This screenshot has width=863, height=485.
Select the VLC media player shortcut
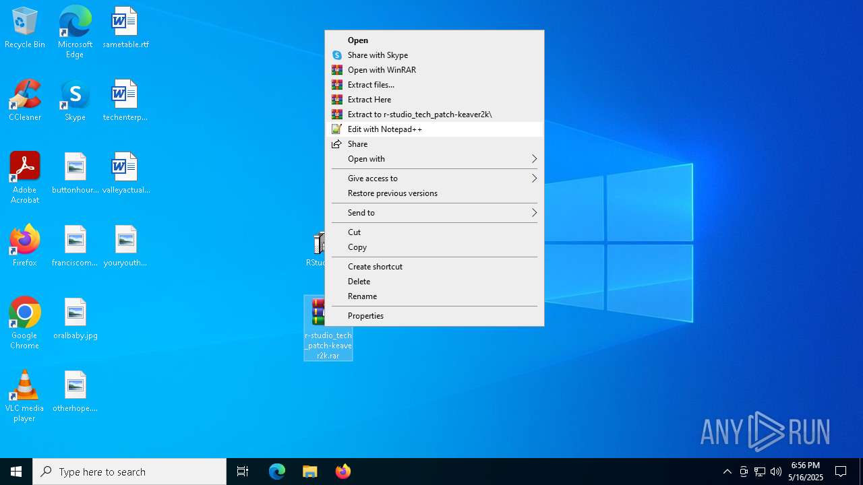click(25, 396)
